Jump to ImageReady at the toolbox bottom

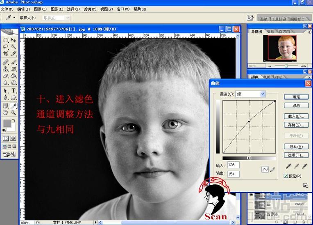9,154
